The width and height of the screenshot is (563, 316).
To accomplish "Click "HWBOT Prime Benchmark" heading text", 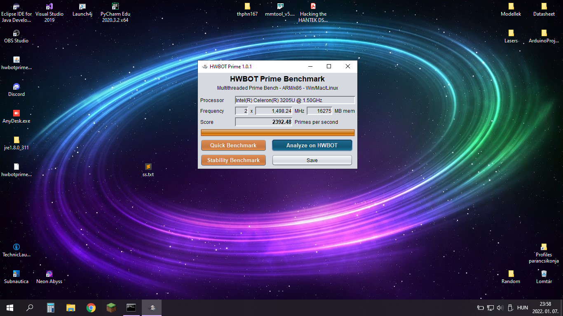I will 277,79.
